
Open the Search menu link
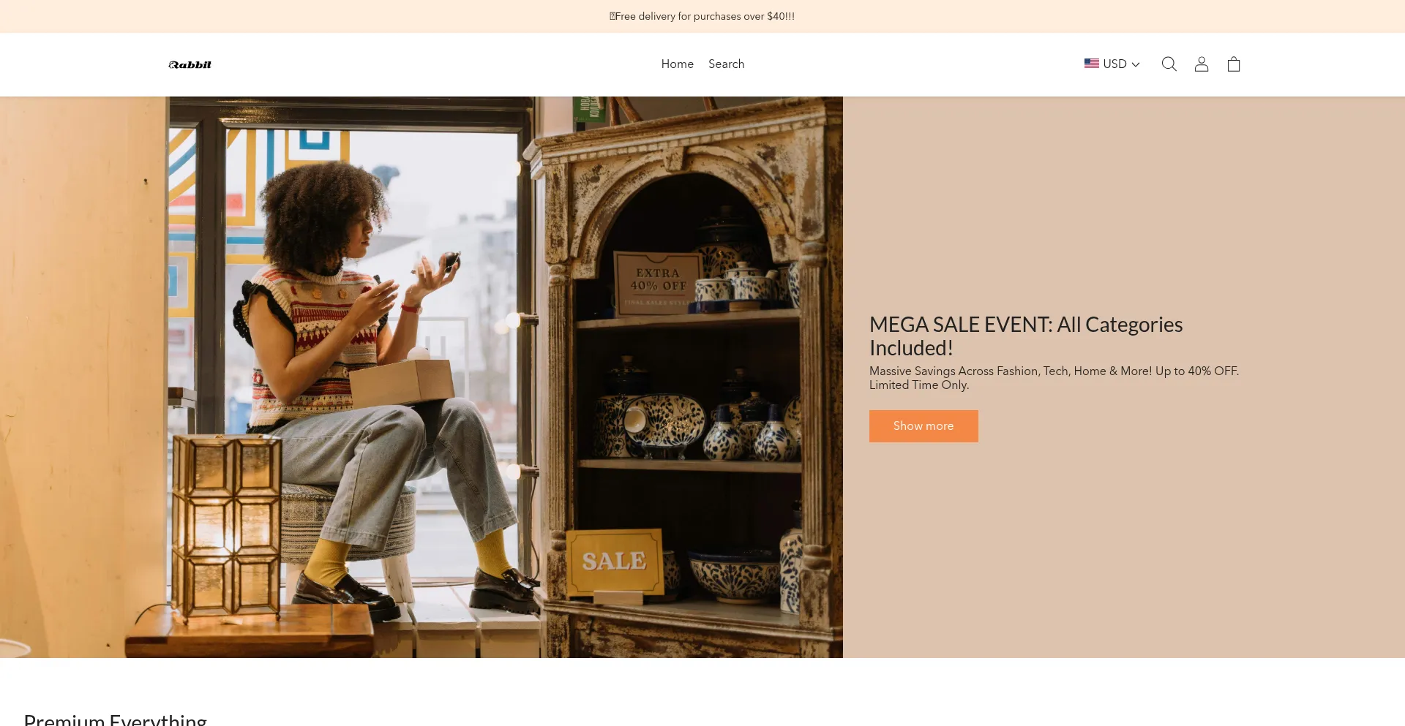tap(726, 64)
